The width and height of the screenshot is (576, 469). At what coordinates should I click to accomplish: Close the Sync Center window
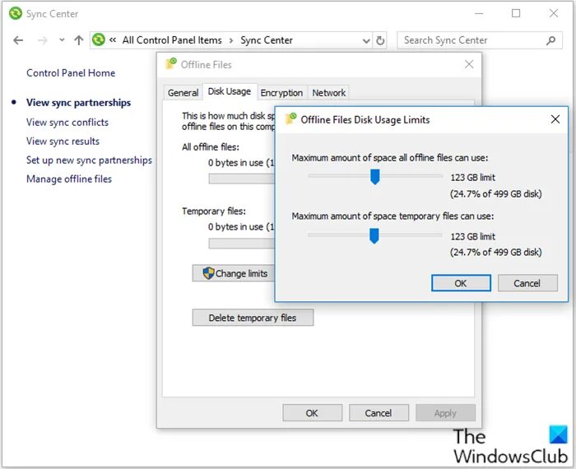[553, 14]
